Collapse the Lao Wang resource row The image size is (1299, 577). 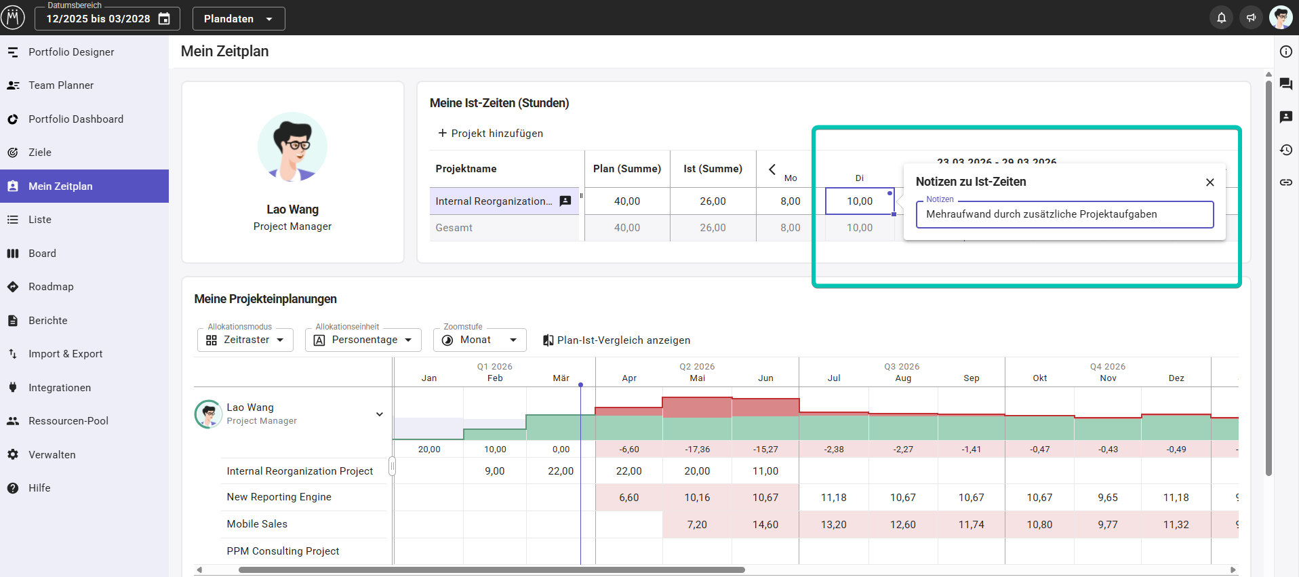pyautogui.click(x=380, y=414)
